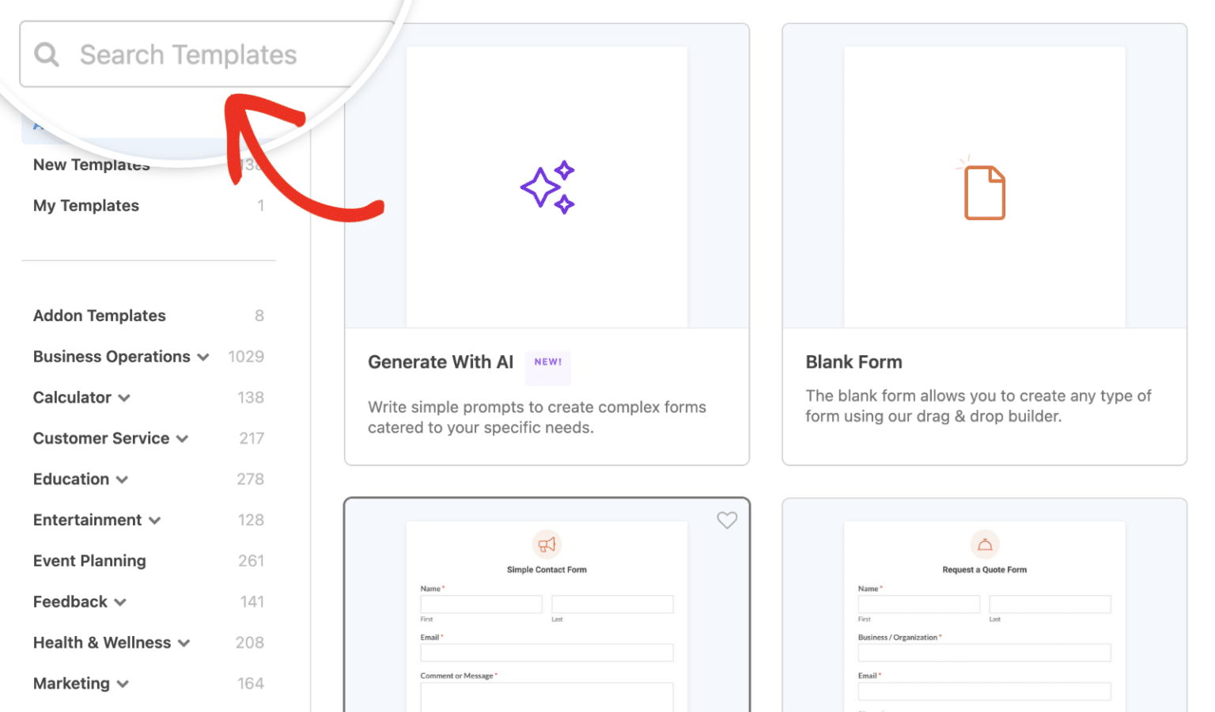
Task: Click the AI sparkle stars icon
Action: point(547,187)
